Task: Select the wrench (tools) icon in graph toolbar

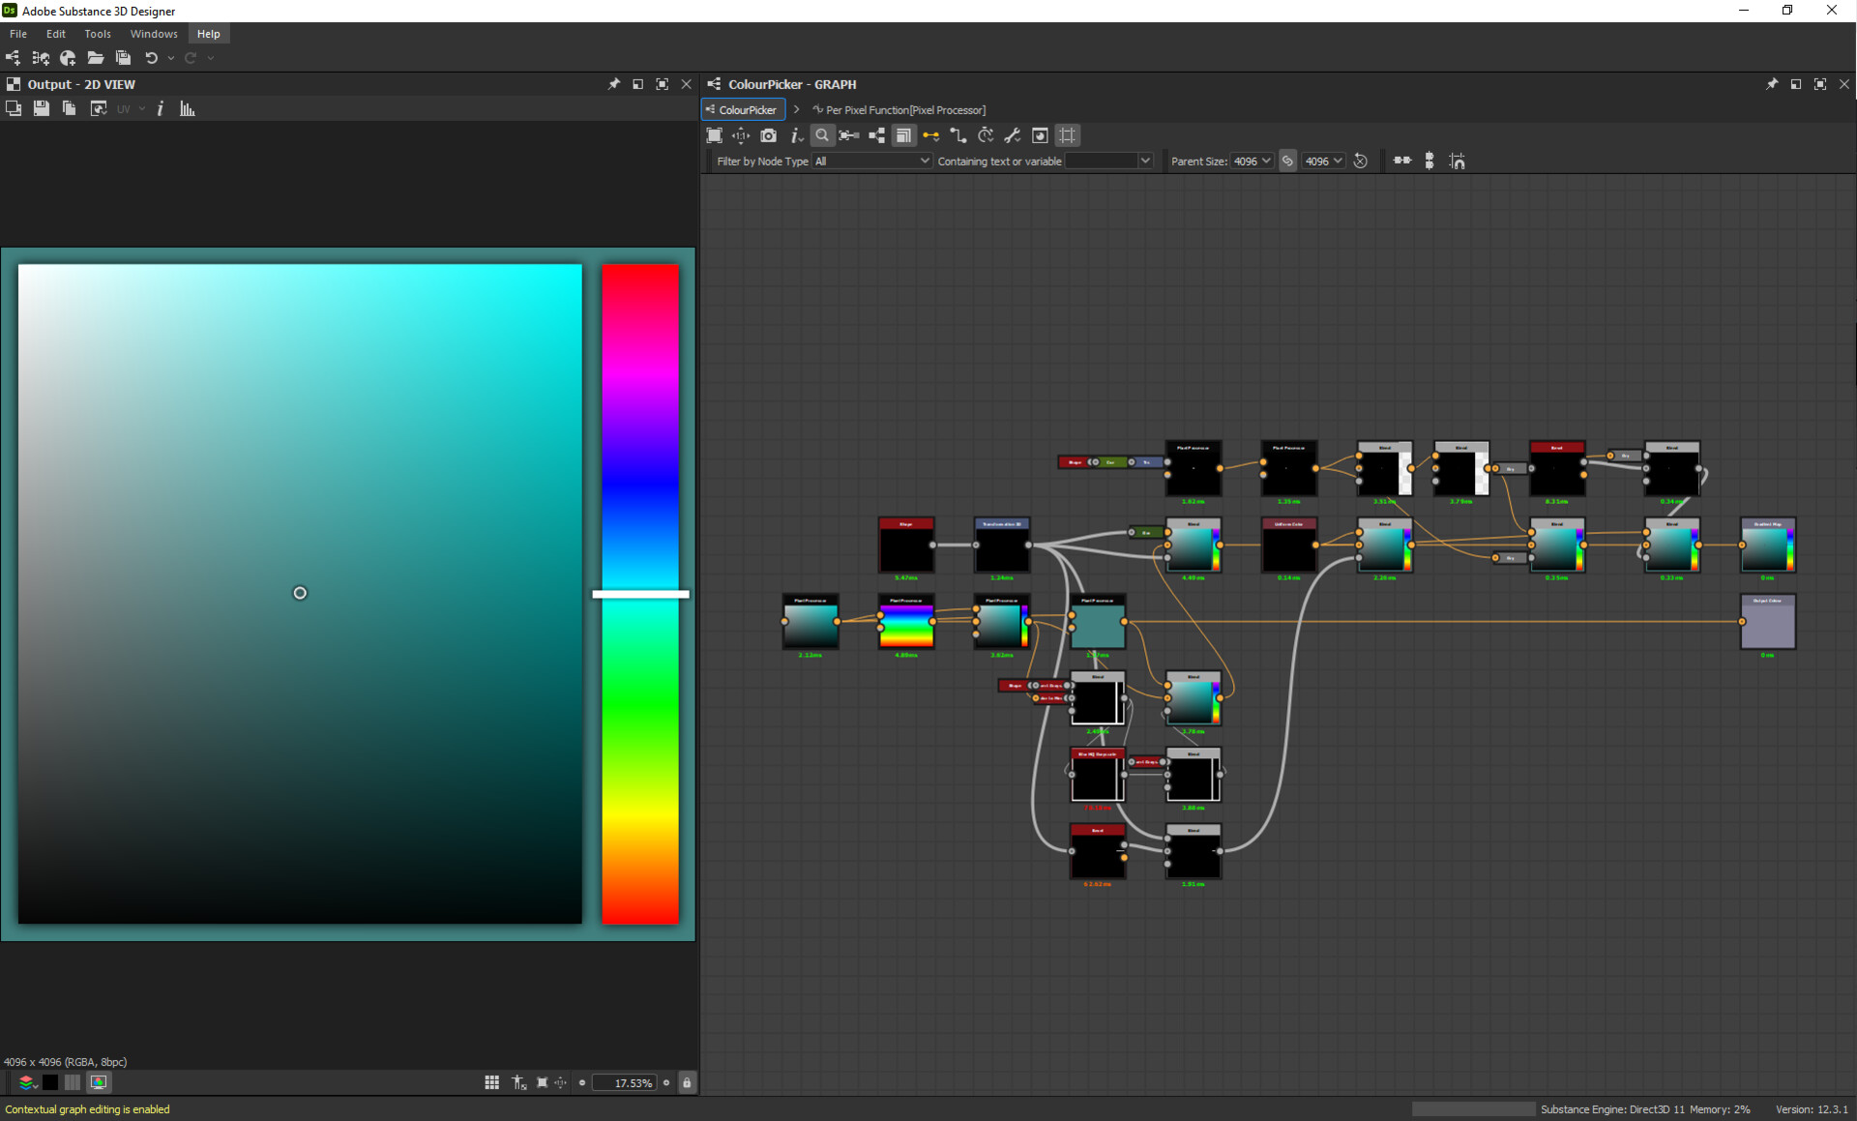Action: pyautogui.click(x=1013, y=135)
